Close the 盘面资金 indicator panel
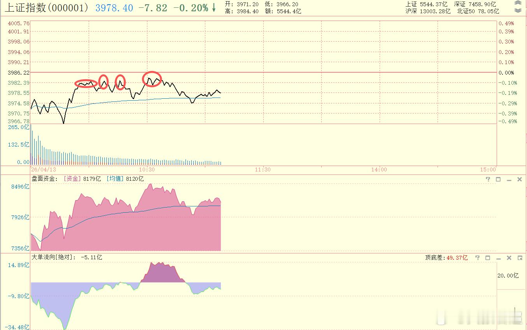 pyautogui.click(x=519, y=179)
